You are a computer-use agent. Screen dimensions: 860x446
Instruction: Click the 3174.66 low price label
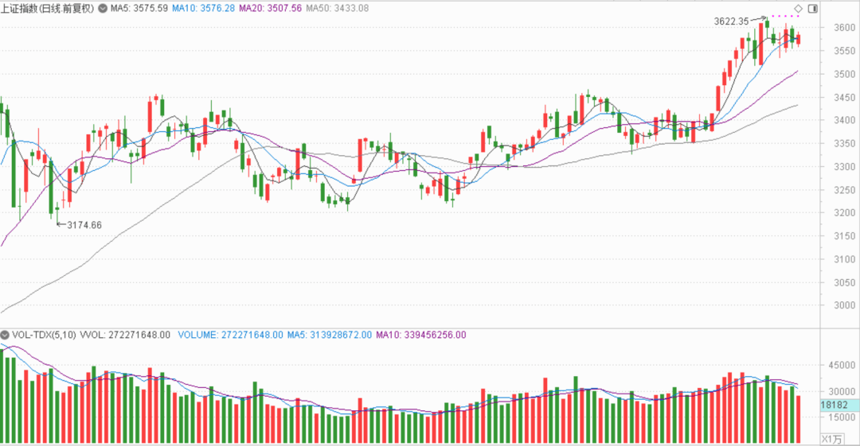[84, 225]
